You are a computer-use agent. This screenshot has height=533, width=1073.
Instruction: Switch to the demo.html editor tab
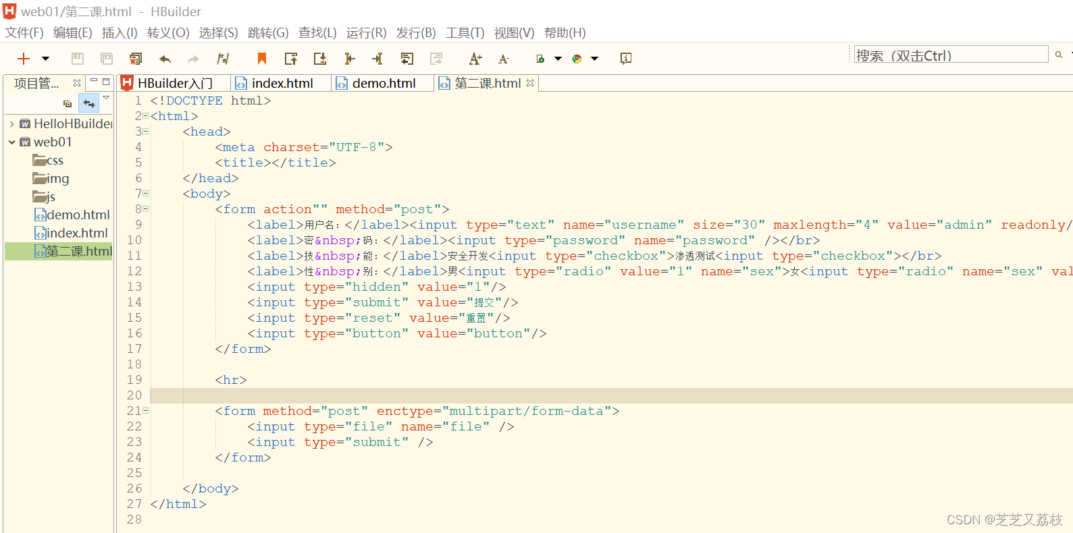coord(383,83)
